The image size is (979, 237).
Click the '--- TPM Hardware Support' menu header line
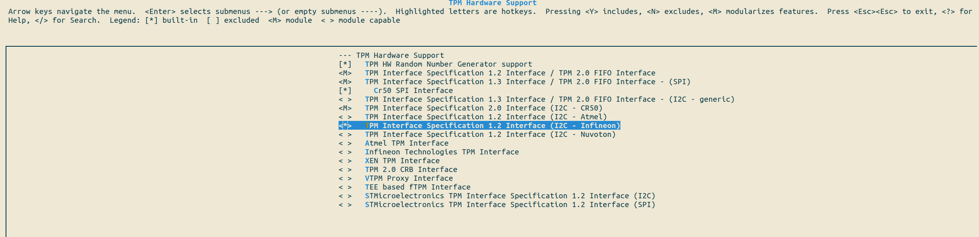point(391,55)
